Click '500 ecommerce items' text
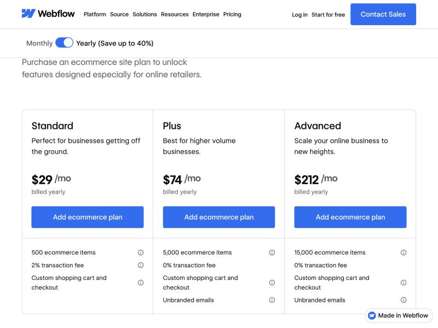Screen dimensions: 438x328 click(64, 253)
